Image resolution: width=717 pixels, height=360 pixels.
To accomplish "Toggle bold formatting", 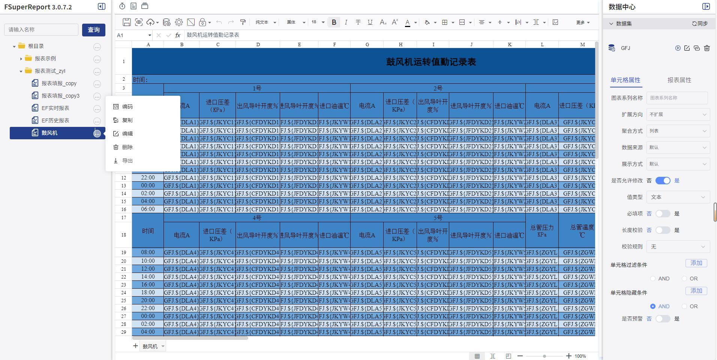I will [x=334, y=23].
